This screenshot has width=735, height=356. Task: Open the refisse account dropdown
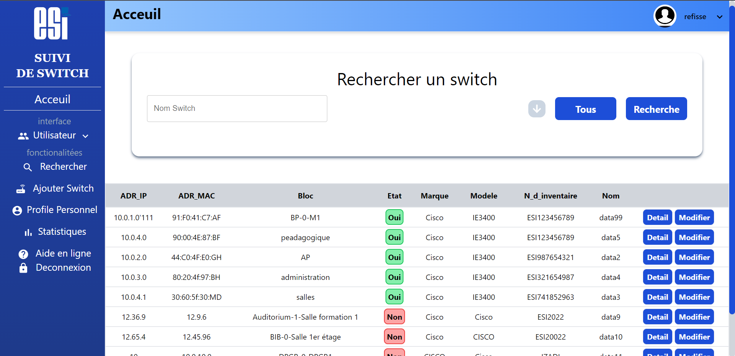(720, 17)
